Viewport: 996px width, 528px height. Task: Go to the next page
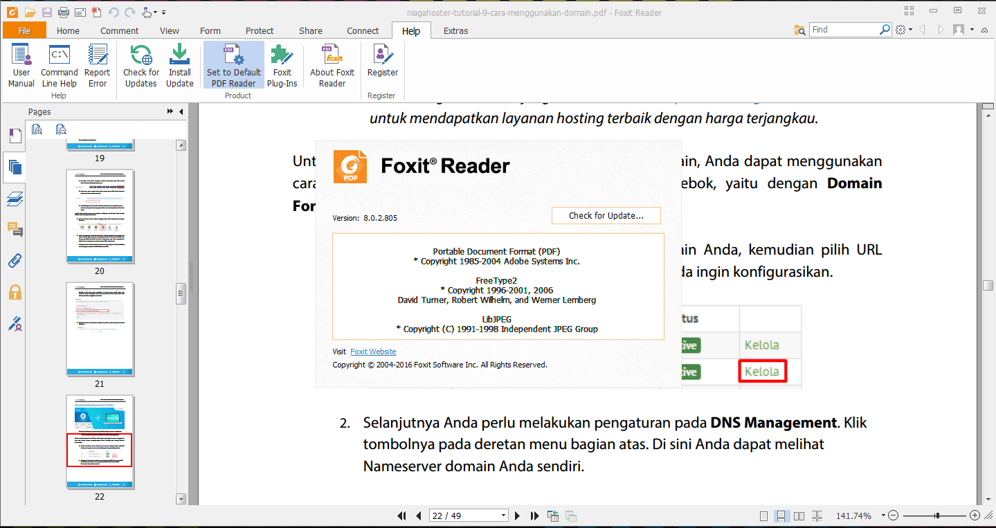coord(517,516)
